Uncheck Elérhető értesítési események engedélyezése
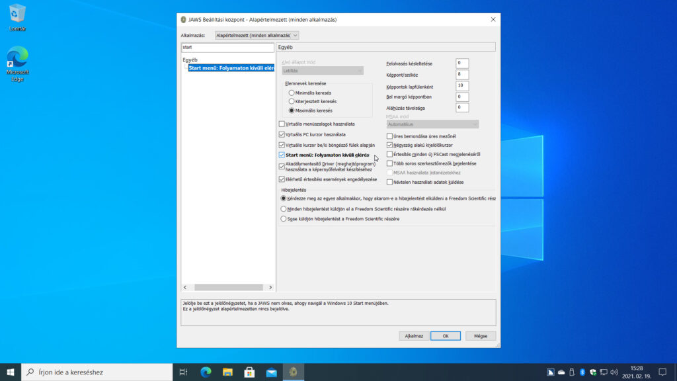 [282, 179]
